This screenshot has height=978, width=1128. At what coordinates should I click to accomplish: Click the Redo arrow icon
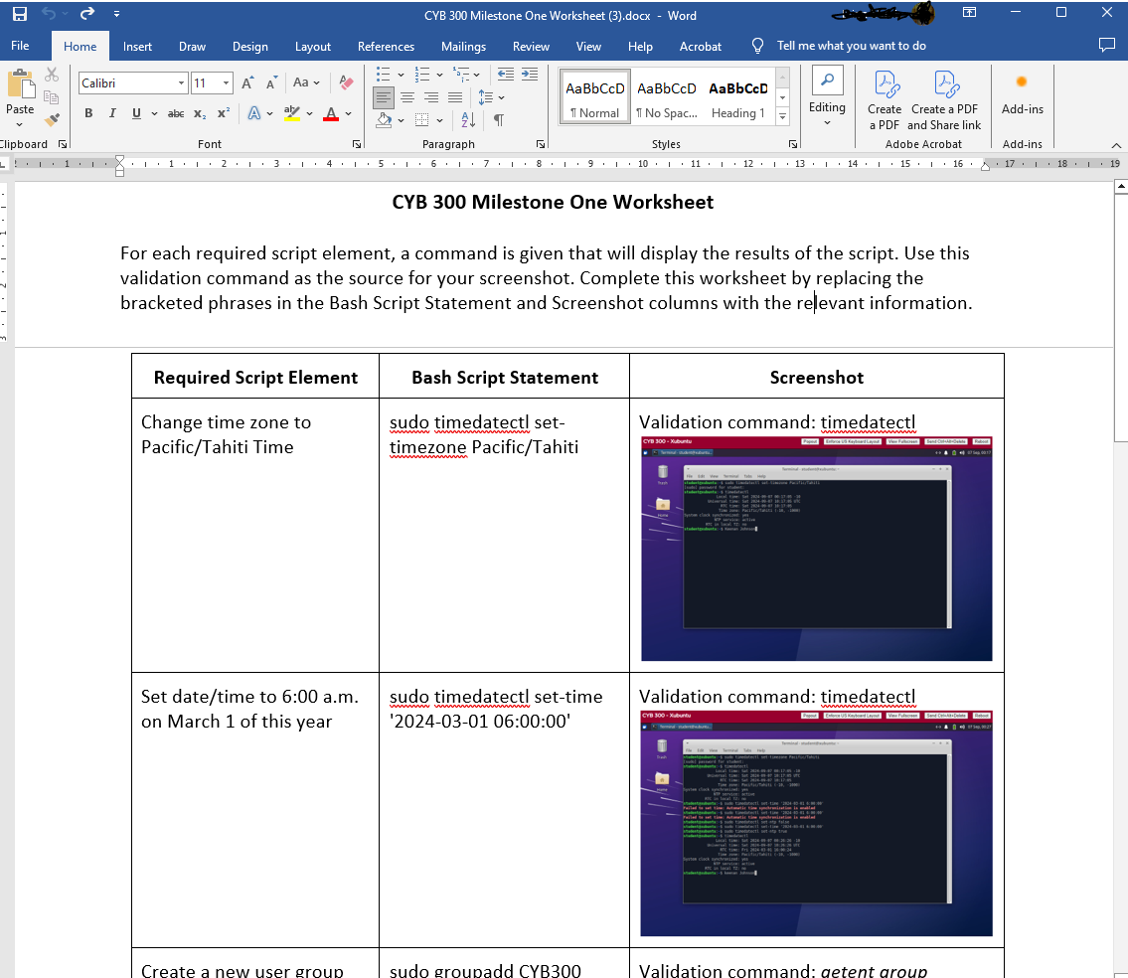(x=87, y=14)
